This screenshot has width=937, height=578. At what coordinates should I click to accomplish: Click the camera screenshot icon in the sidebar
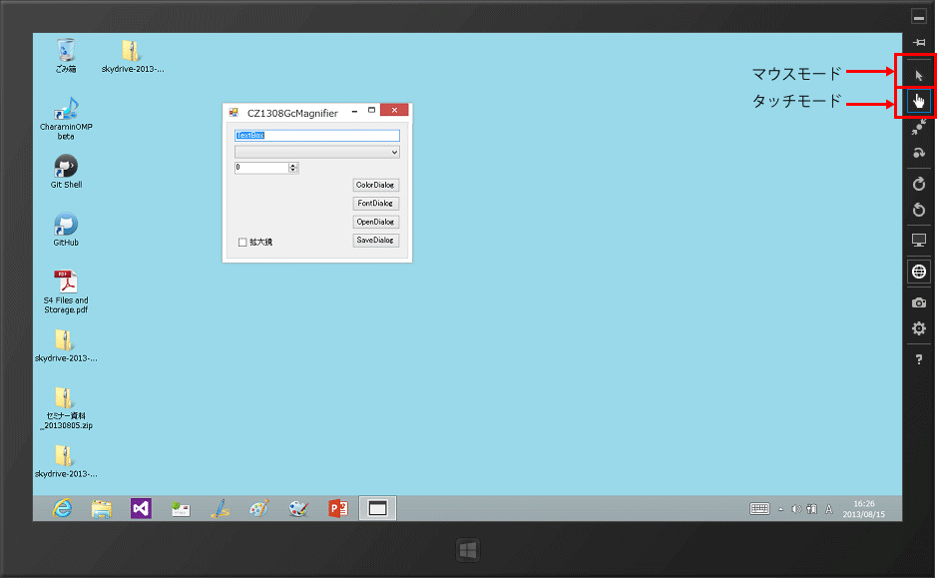click(x=918, y=301)
